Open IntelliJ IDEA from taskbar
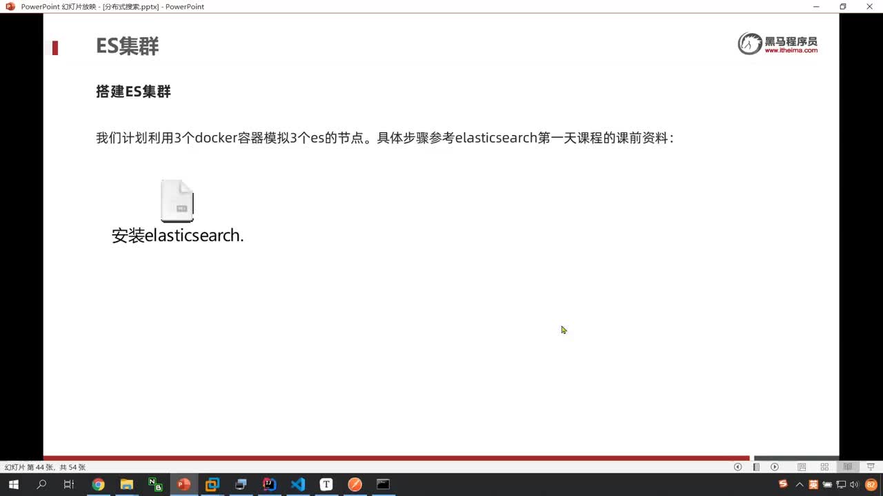883x496 pixels. pos(269,484)
